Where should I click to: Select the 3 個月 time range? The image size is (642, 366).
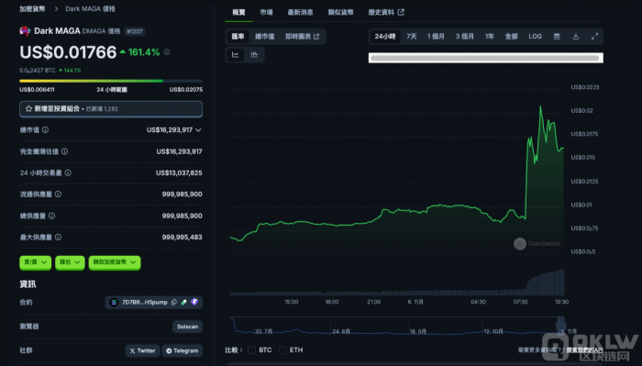tap(465, 37)
